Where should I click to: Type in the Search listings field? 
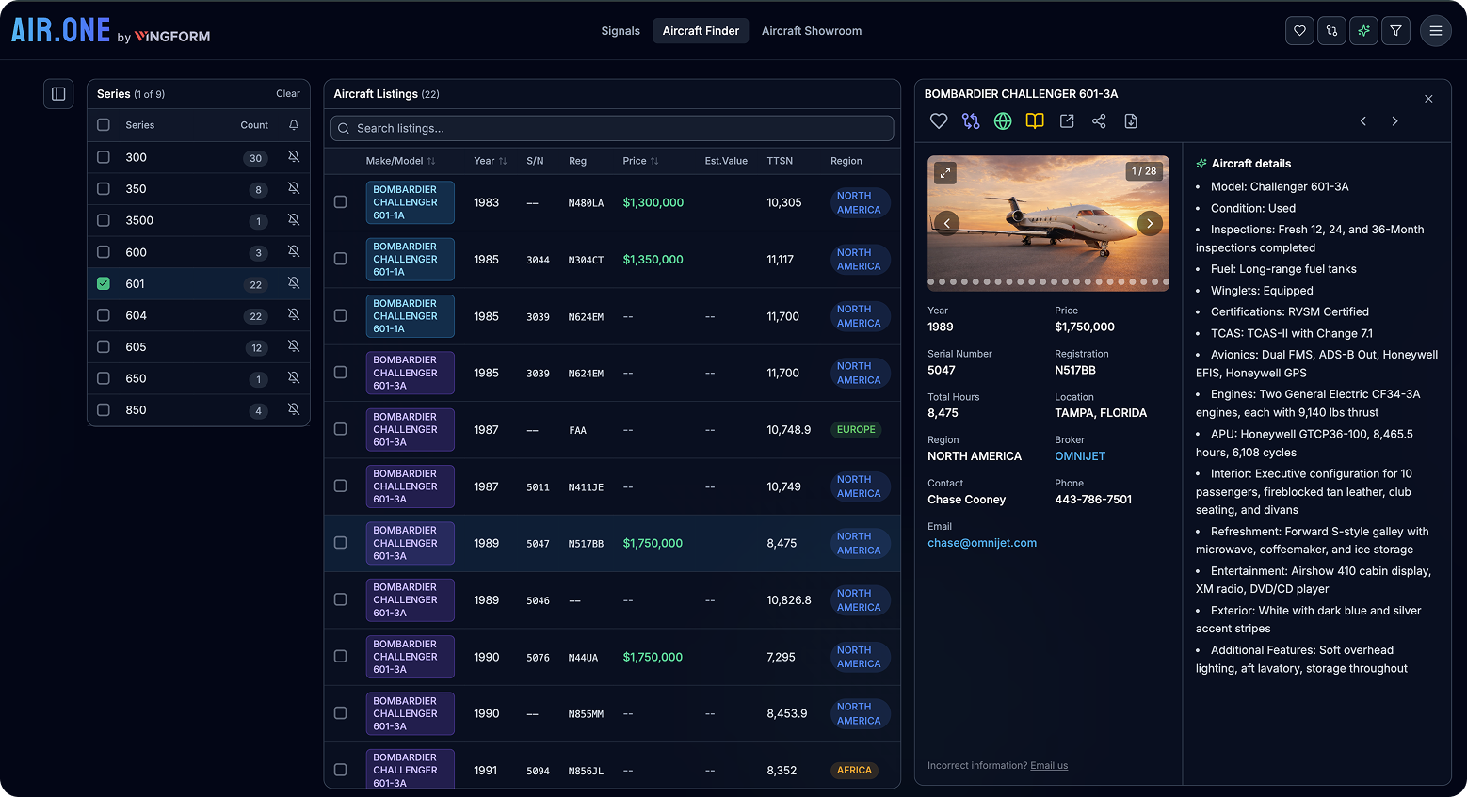(x=612, y=128)
